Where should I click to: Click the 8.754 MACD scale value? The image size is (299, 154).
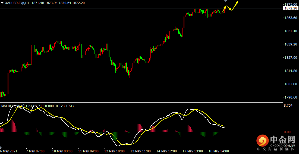(x=288, y=106)
